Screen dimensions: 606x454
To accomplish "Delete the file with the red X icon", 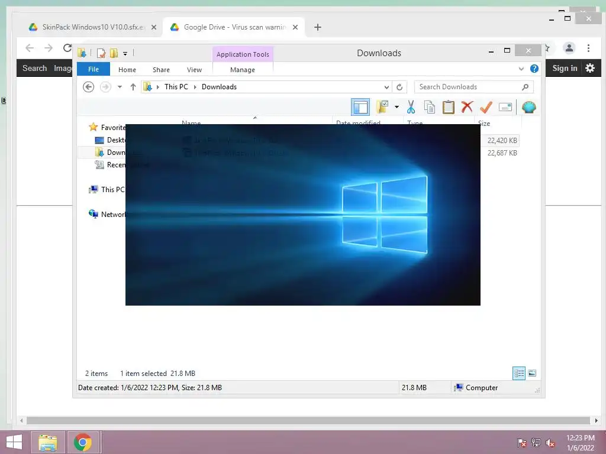I will (x=467, y=106).
